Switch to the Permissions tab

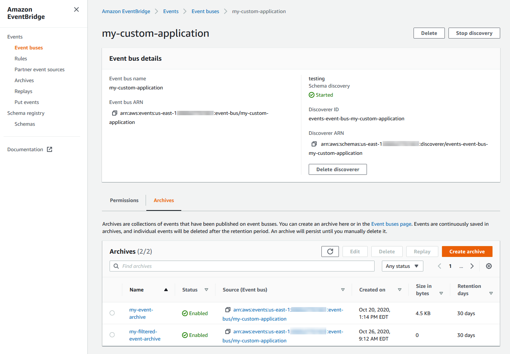coord(124,200)
